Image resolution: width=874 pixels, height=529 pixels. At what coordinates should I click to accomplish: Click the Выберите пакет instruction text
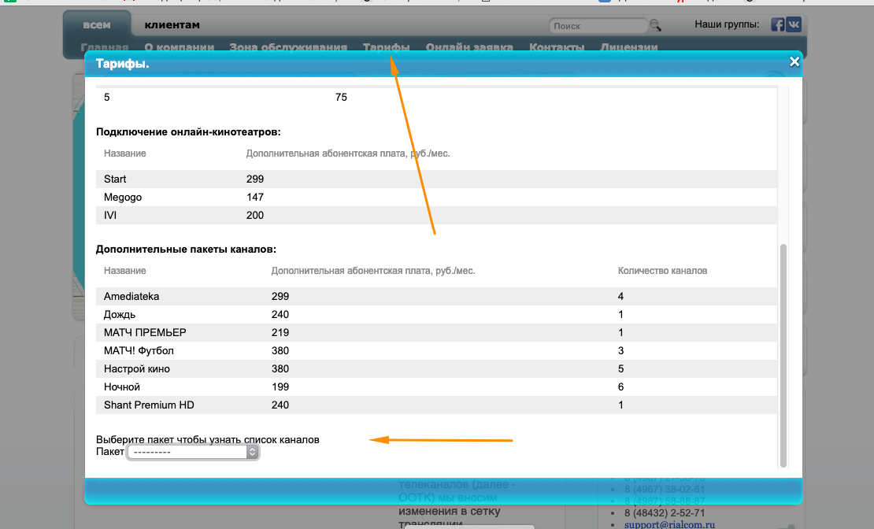(x=207, y=439)
